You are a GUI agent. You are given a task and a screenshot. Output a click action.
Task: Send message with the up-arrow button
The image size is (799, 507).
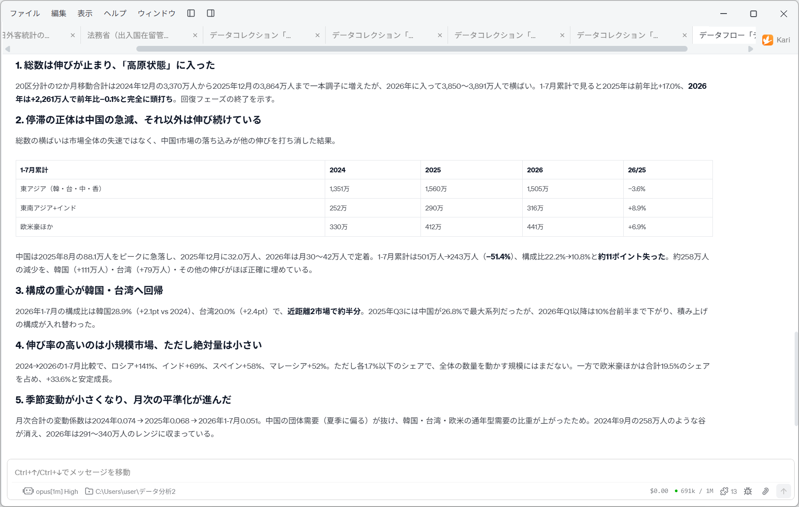click(784, 491)
